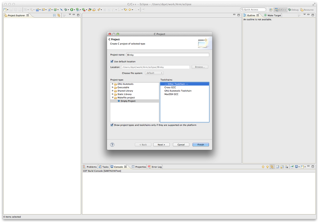Close the Console tab with its X
319x223 pixels.
coord(126,167)
